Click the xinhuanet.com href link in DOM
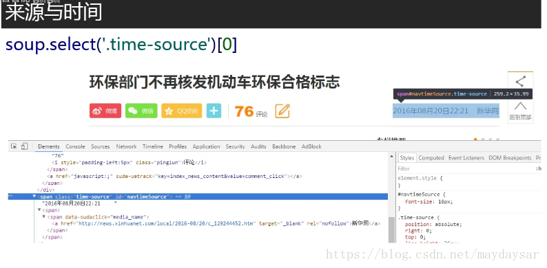 (167, 223)
